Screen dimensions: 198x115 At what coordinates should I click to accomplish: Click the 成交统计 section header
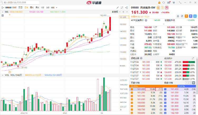168,58
